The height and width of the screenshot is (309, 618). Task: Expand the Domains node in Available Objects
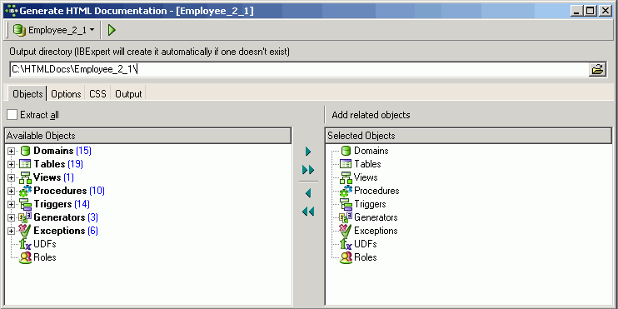tap(11, 151)
